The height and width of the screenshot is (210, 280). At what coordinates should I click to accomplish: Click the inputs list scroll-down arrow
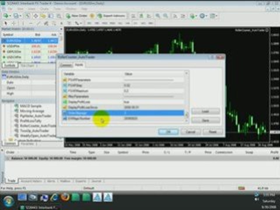click(187, 121)
